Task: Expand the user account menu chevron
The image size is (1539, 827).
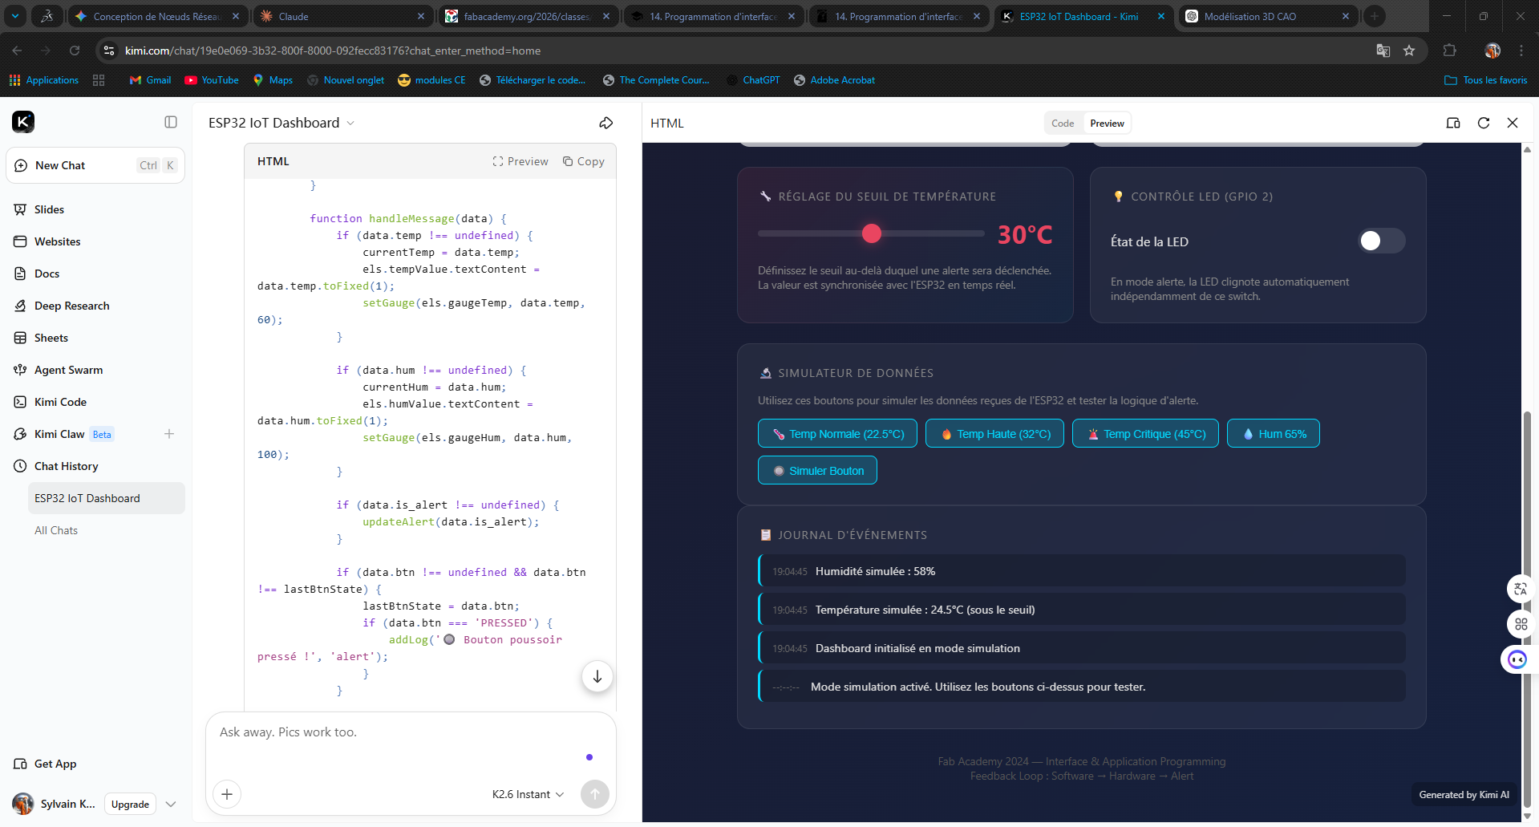Action: pos(171,804)
